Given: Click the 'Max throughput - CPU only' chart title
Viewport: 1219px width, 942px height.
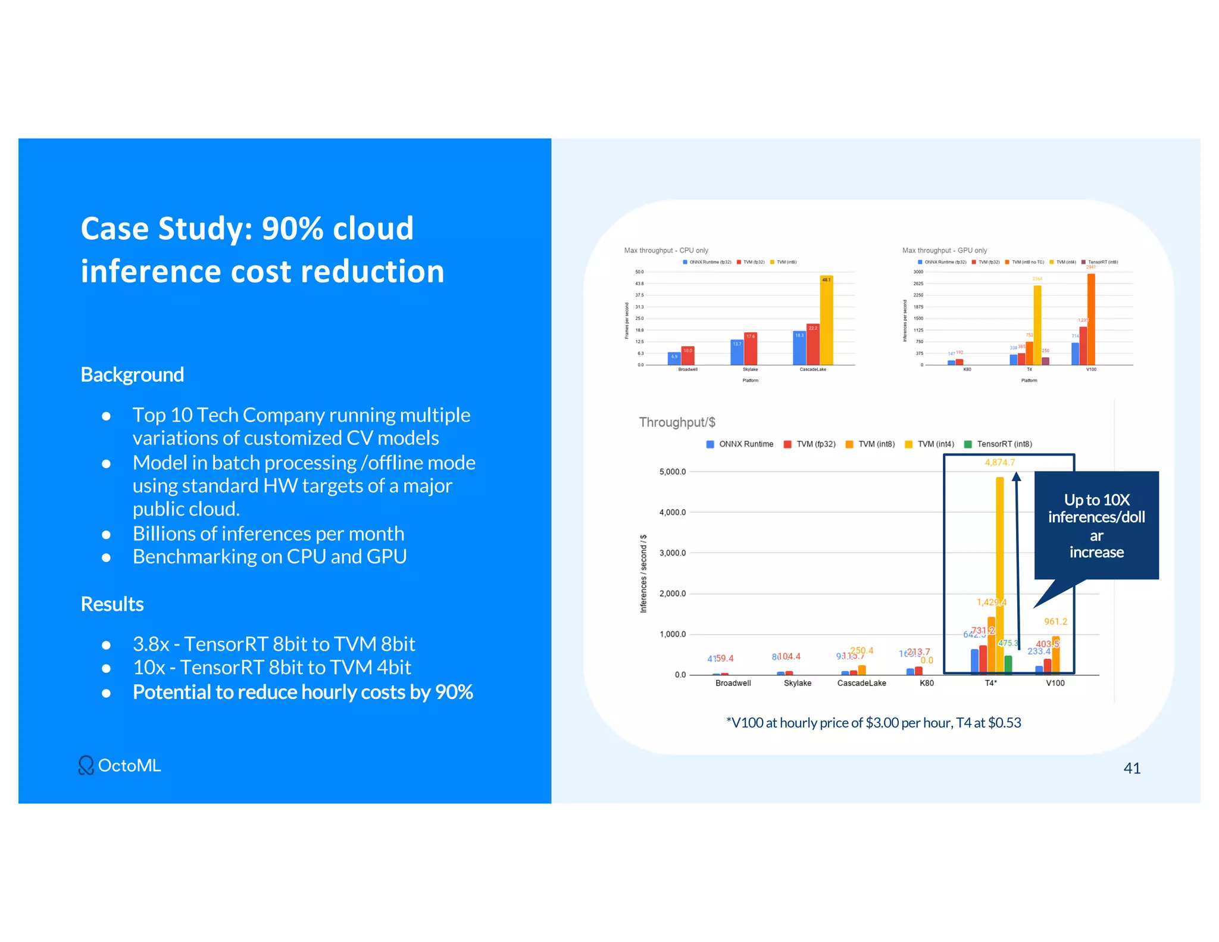Looking at the screenshot, I should 666,251.
